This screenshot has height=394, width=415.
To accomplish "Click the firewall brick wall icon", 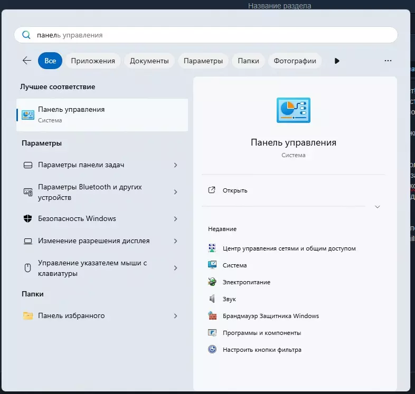I will (212, 315).
